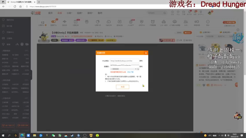This screenshot has height=138, width=246.
Task: Select DOTA2 in the sidebar game list
Action: 26,55
